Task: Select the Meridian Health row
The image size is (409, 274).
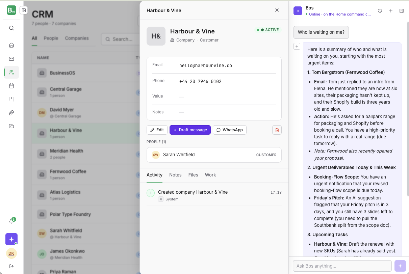Action: point(85,154)
